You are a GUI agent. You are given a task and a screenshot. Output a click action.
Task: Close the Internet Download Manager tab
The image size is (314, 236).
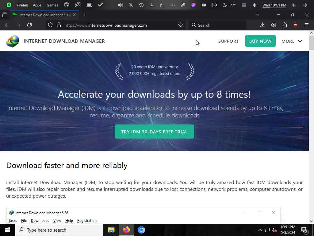point(74,15)
